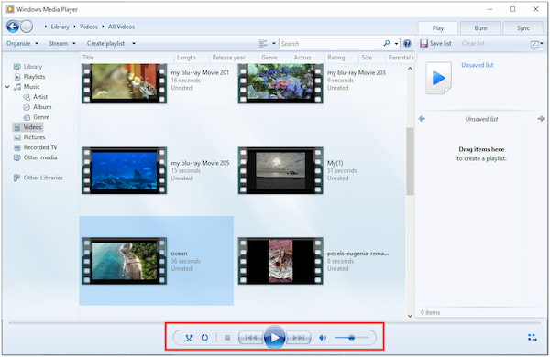Screen dimensions: 550x357
Task: Switch to the Burn tab
Action: point(480,28)
